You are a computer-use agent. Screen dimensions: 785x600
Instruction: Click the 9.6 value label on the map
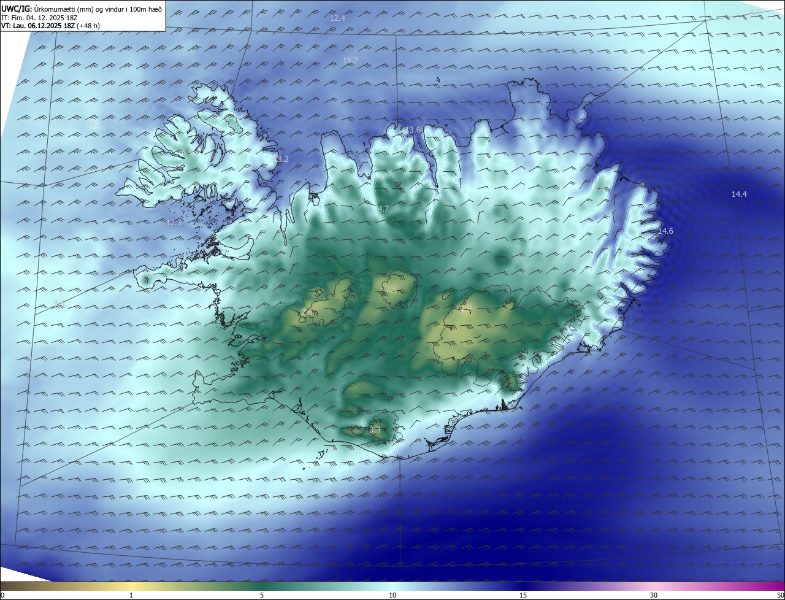pos(59,303)
